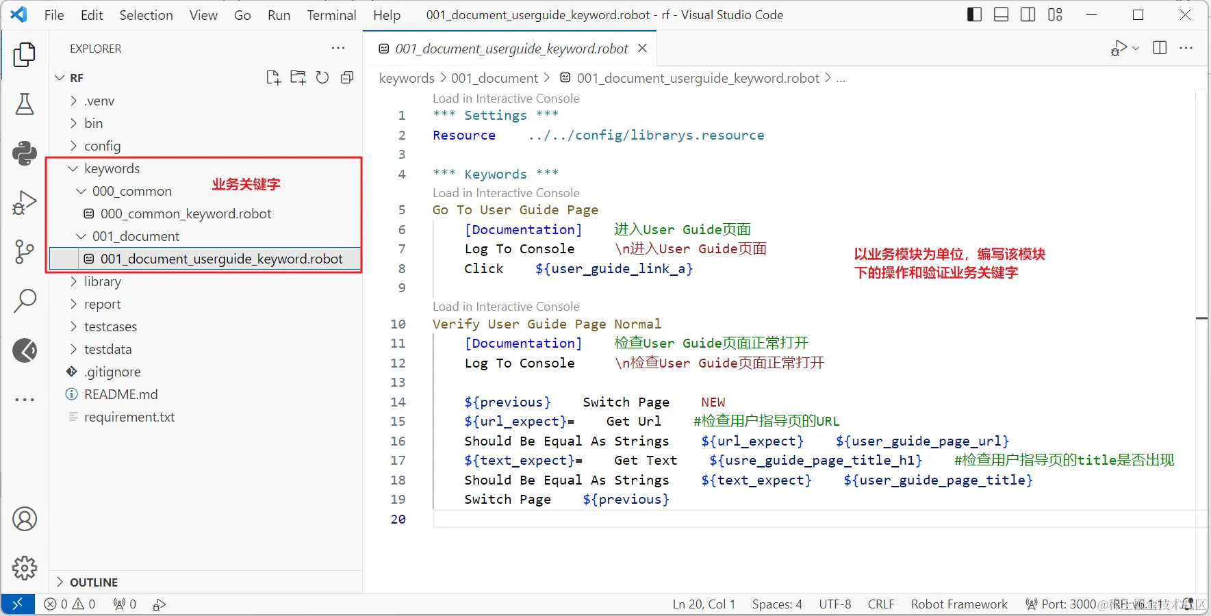Image resolution: width=1211 pixels, height=616 pixels.
Task: Split the editor to the right
Action: click(1160, 48)
